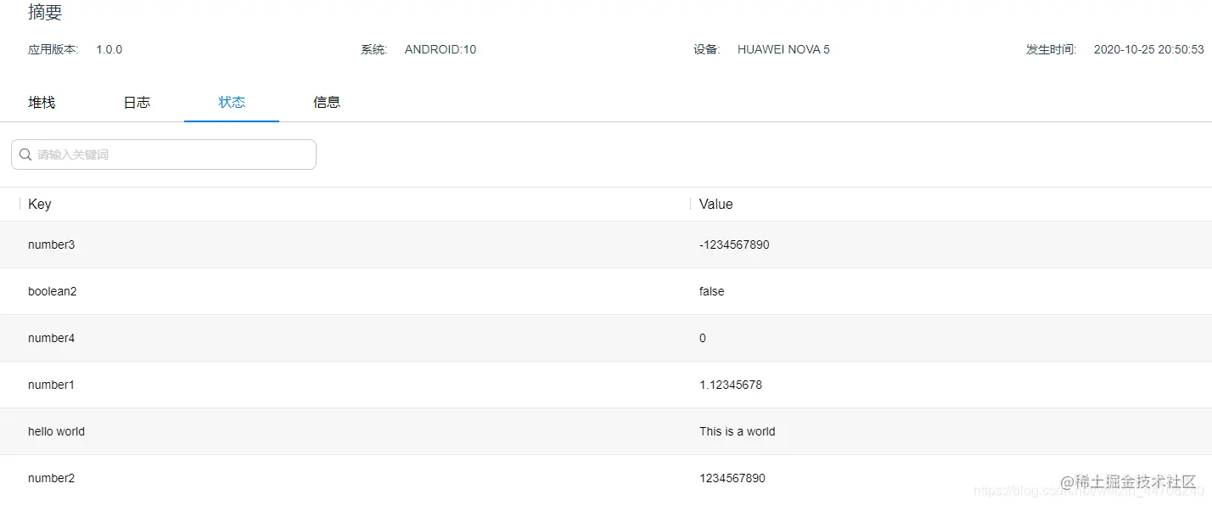Viewport: 1212px width, 506px height.
Task: Click the app version value 1.0.0
Action: point(109,49)
